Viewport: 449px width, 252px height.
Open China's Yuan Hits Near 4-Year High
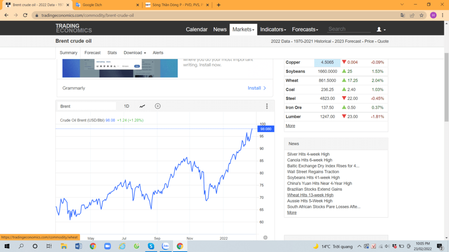pos(319,183)
